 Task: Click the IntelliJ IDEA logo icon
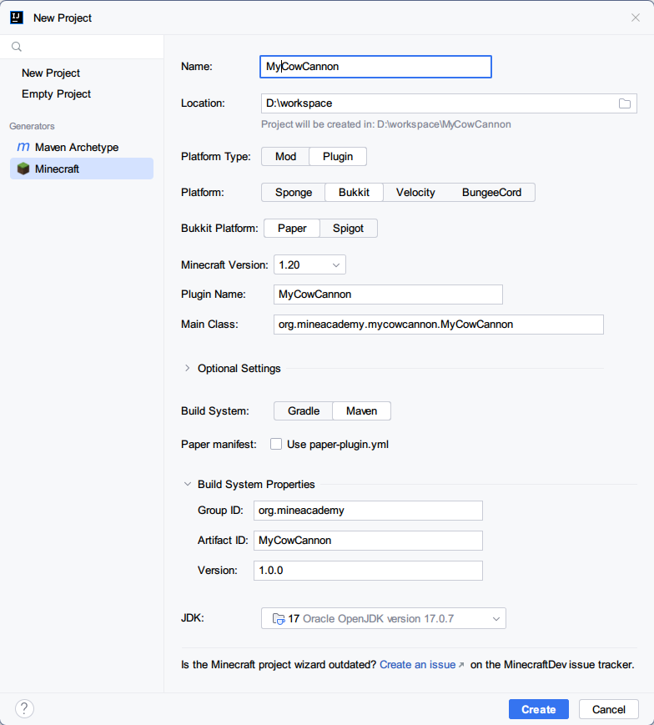coord(17,18)
